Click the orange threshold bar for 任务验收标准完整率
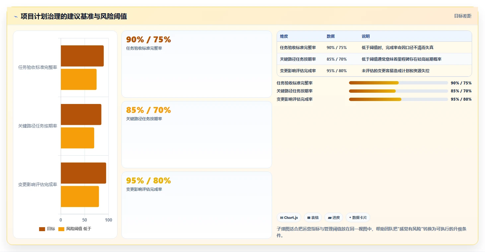 tap(79, 79)
